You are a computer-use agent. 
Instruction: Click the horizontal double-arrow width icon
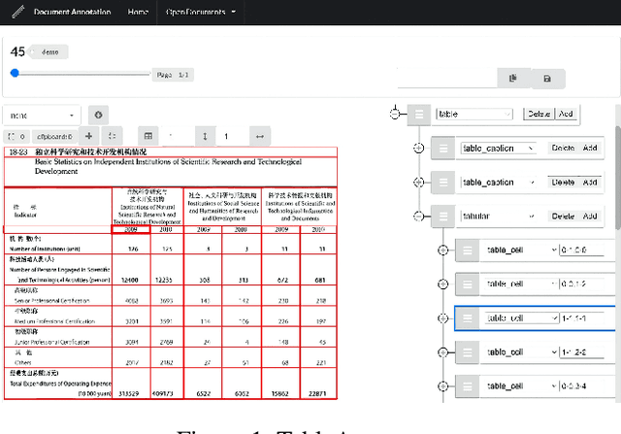(x=258, y=137)
